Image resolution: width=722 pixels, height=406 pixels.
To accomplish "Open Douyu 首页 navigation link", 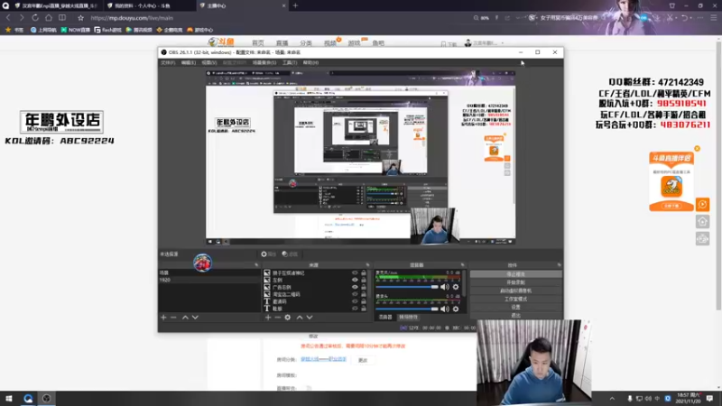I will 258,42.
